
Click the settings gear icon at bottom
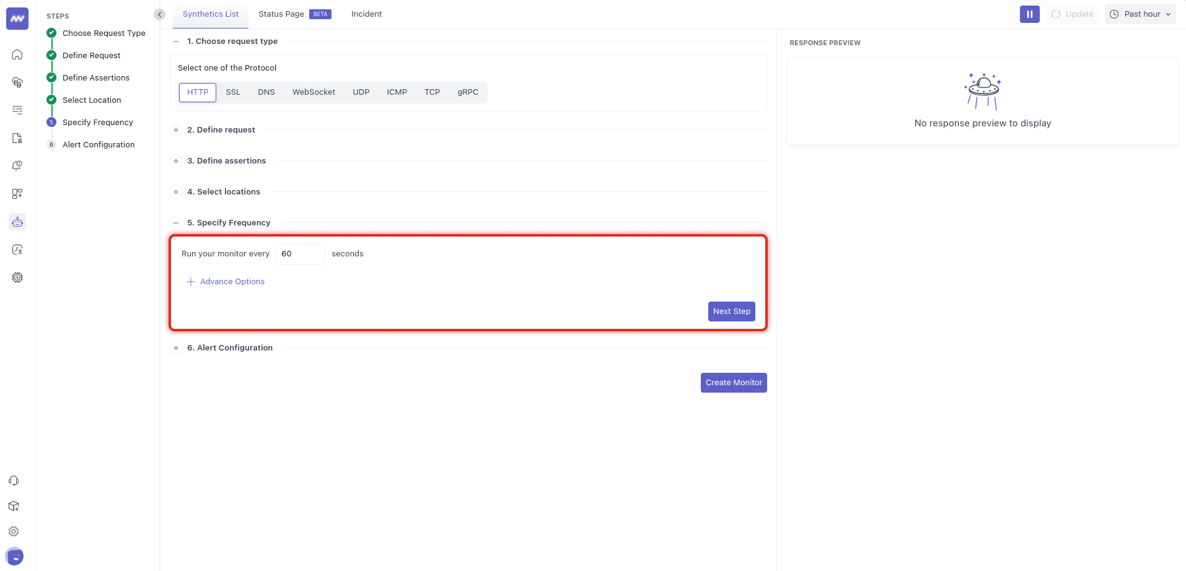(14, 531)
